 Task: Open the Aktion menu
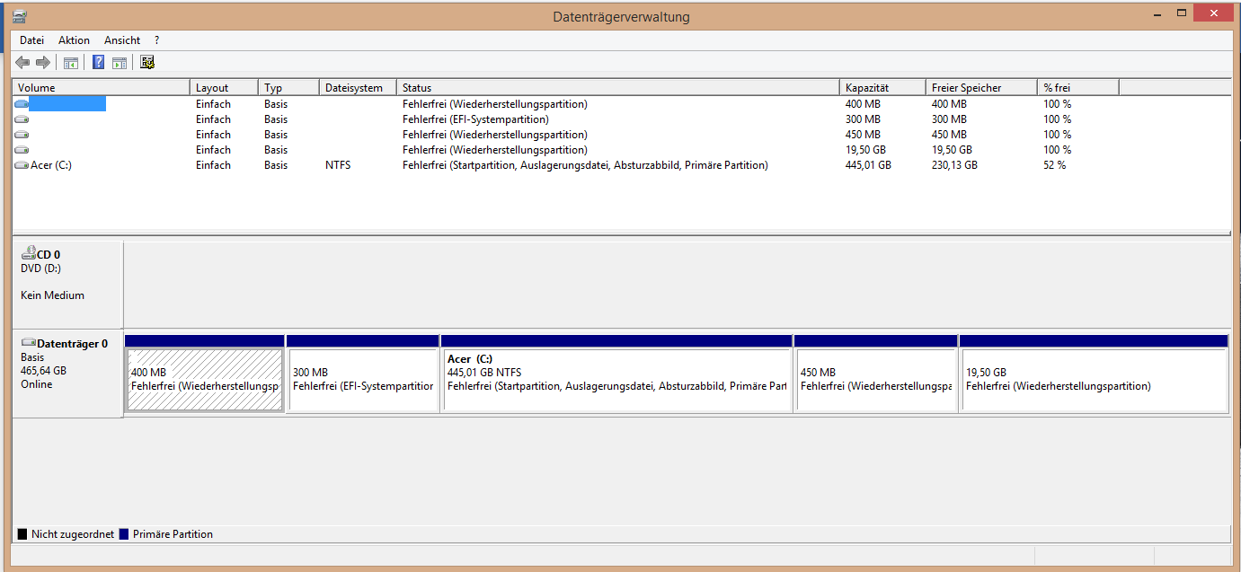click(74, 40)
